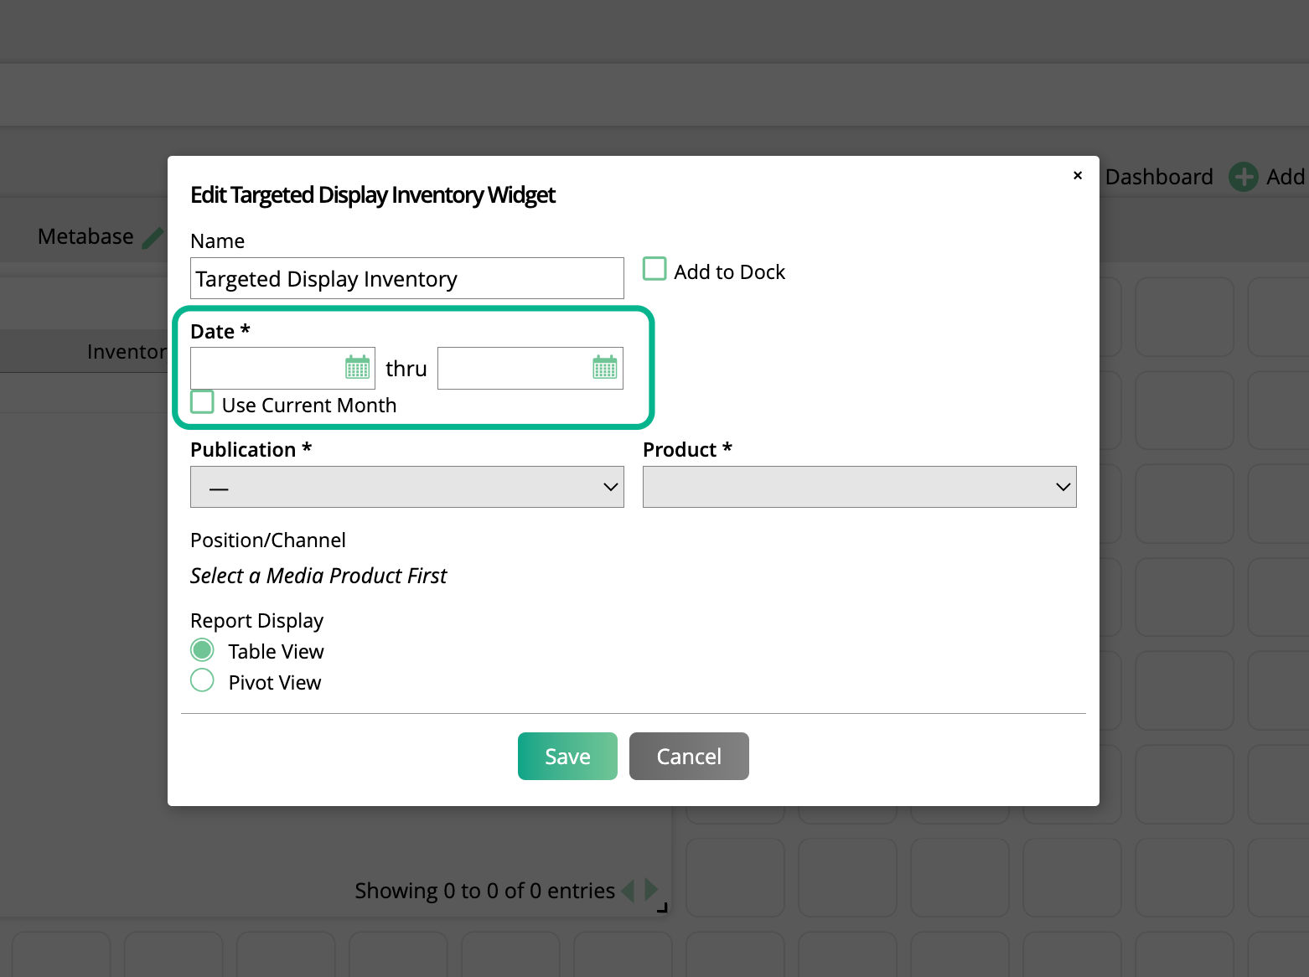Expand the Publication list via its chevron
Viewport: 1309px width, 977px height.
tap(609, 486)
